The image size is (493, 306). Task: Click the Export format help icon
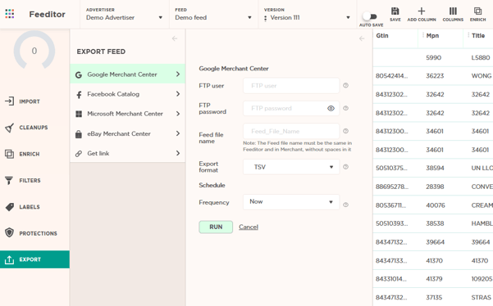click(x=345, y=167)
